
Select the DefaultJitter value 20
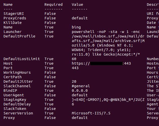(74, 81)
